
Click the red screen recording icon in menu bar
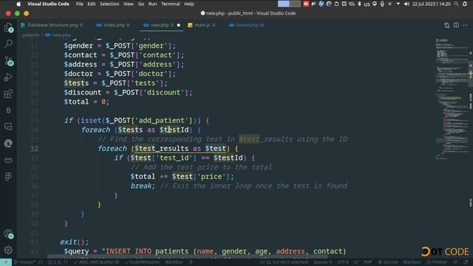click(306, 4)
